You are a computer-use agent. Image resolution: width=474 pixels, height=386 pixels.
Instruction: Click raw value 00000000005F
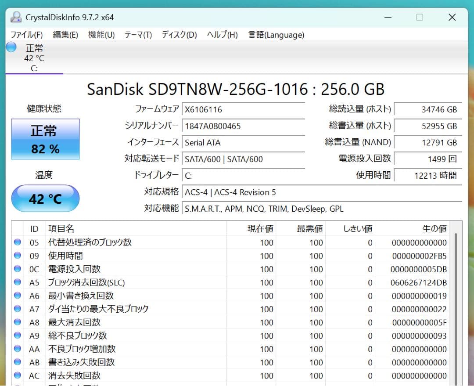(x=419, y=322)
